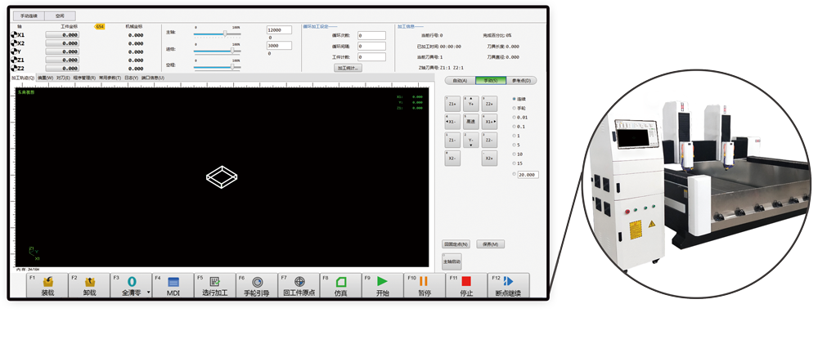Open the 程序管理(R) tab
The image size is (818, 344).
[x=85, y=78]
